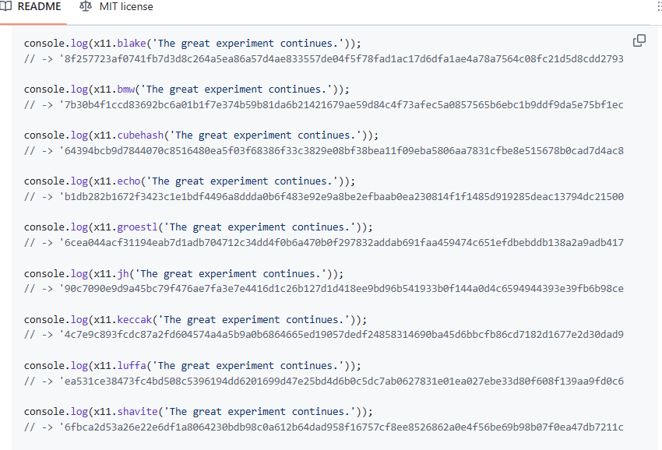
Task: Click the x11.bmw console.log line
Action: point(187,89)
